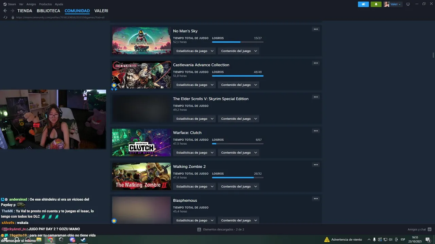Go back with the navigation arrow
Viewport: 435px width, 244px height.
5,11
